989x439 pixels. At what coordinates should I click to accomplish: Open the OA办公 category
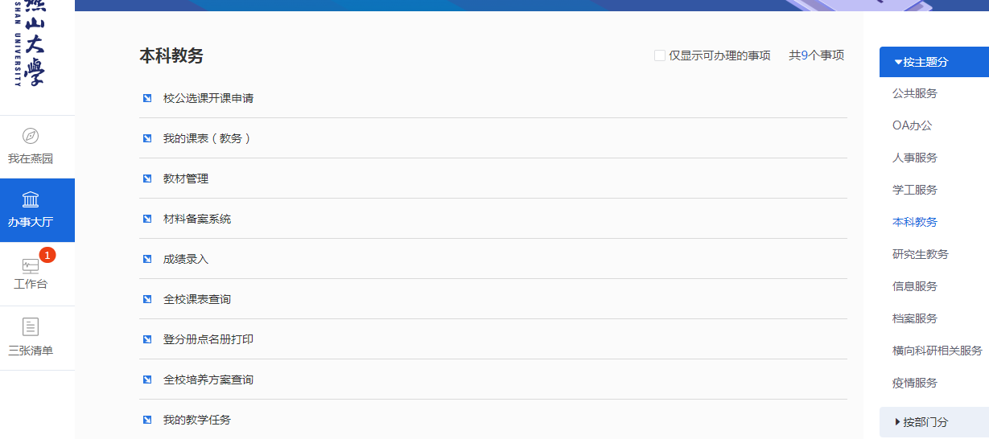(913, 125)
